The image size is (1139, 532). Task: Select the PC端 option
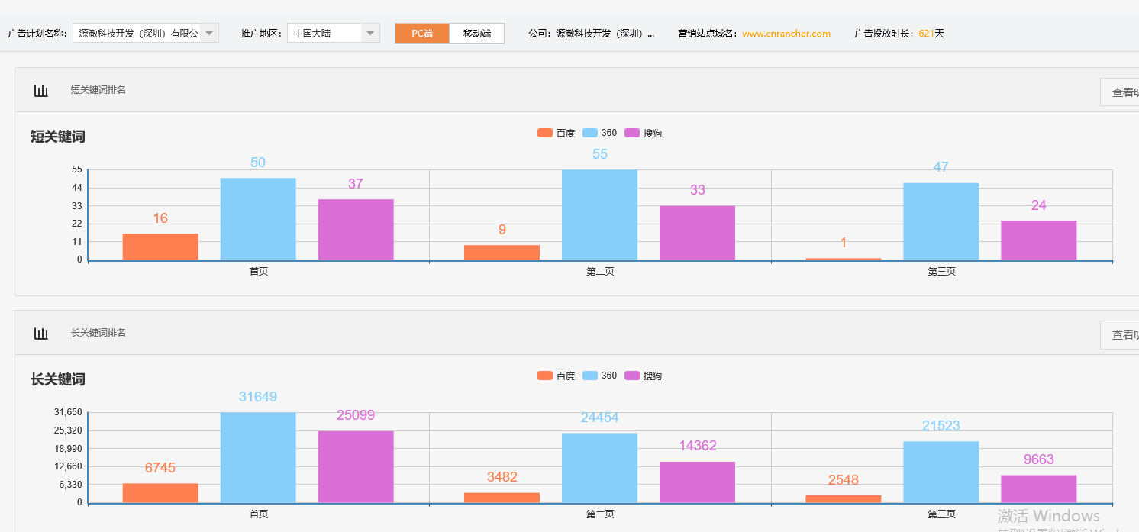coord(421,33)
